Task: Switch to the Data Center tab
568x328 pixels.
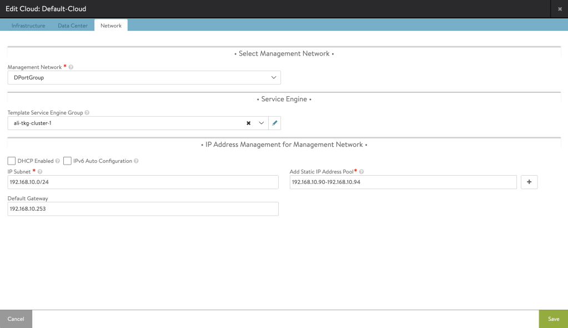Action: (73, 26)
